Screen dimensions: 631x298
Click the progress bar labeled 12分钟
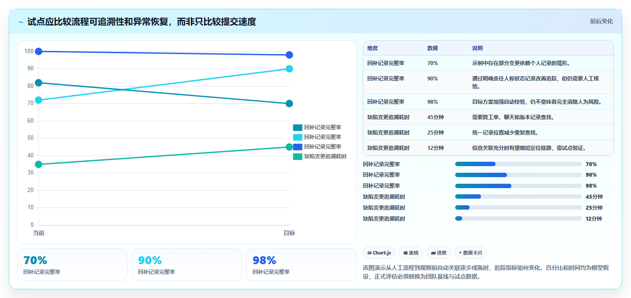tap(518, 218)
